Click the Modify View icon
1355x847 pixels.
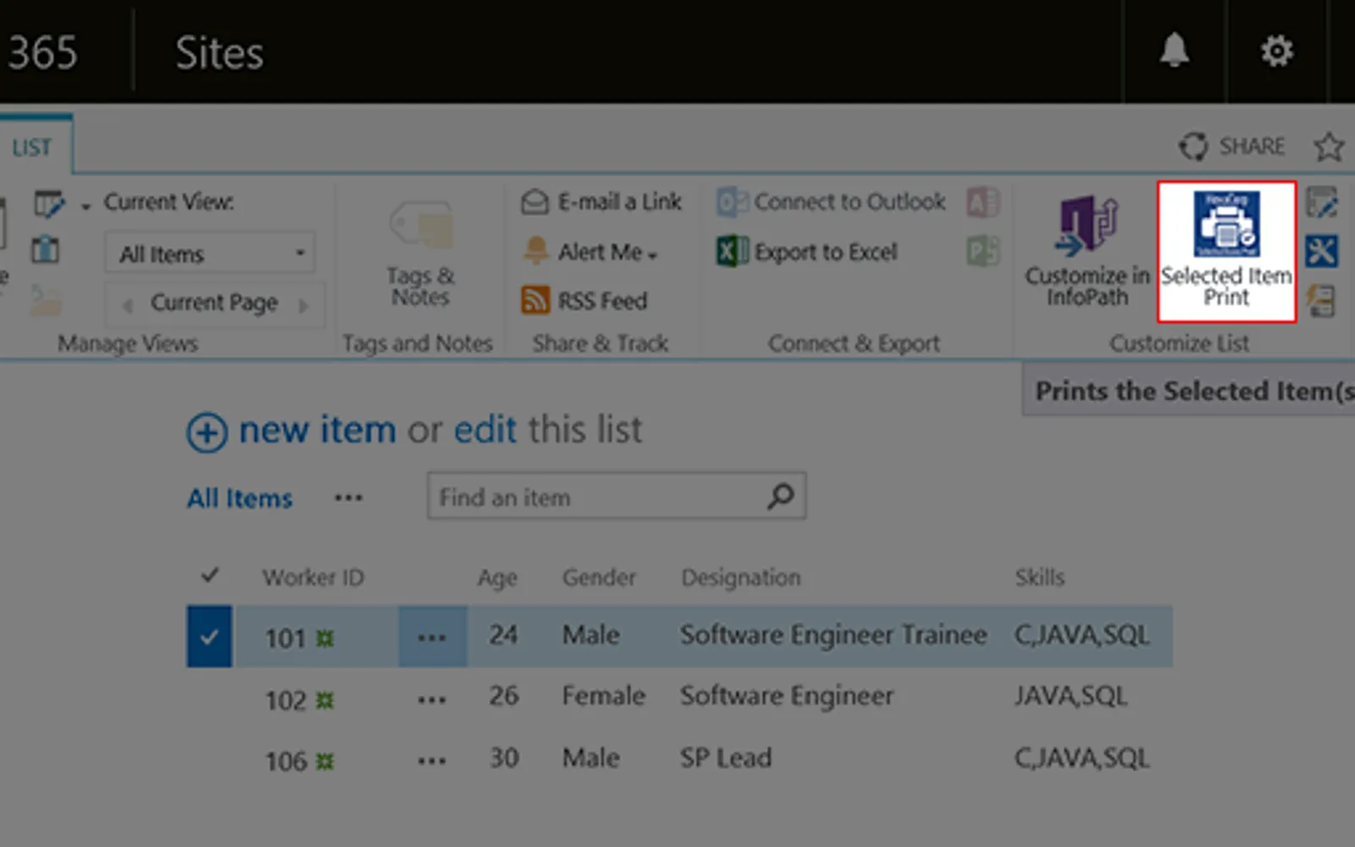(48, 203)
